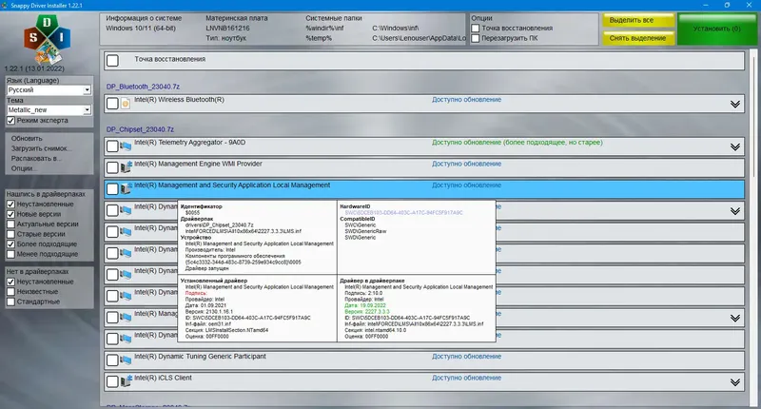Viewport: 761px width, 409px height.
Task: Click the vertical scrollbar of driver list
Action: pyautogui.click(x=753, y=226)
